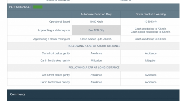Image resolution: width=180 pixels, height=101 pixels.
Task: Click FOLLOWING A CAR AT SHORT DISTANCE heading
Action: [x=94, y=46]
